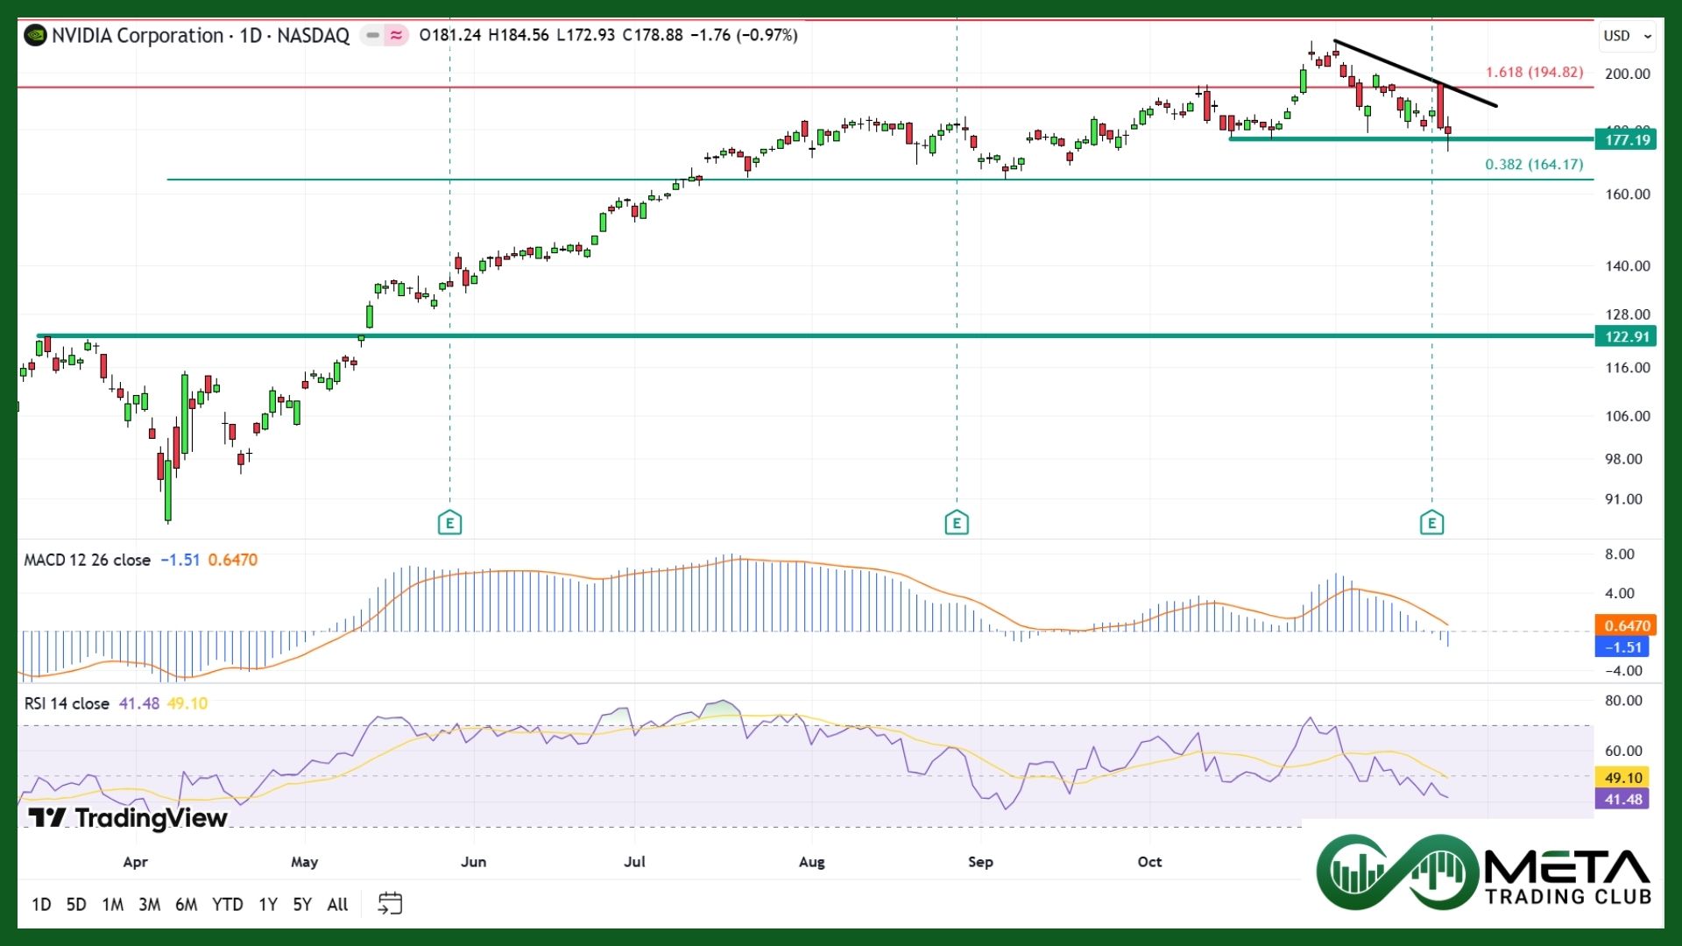Select the 1D time range
The image size is (1682, 946).
41,905
